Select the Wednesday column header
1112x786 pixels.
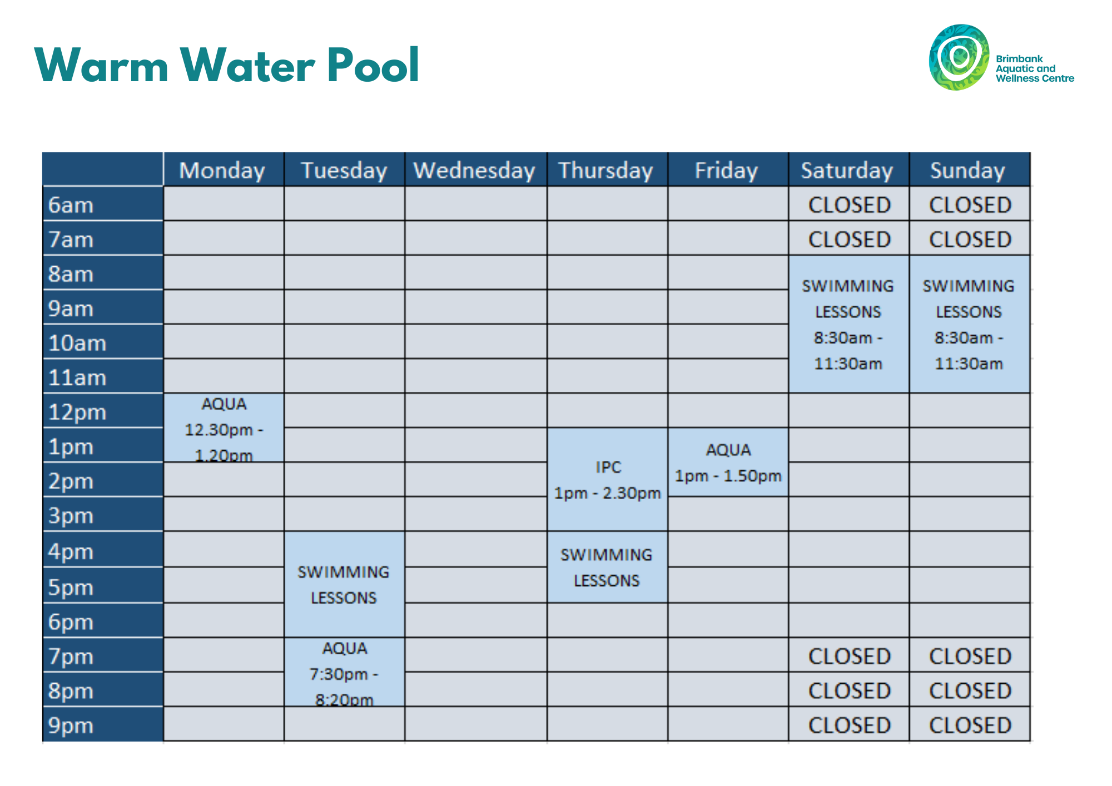475,170
